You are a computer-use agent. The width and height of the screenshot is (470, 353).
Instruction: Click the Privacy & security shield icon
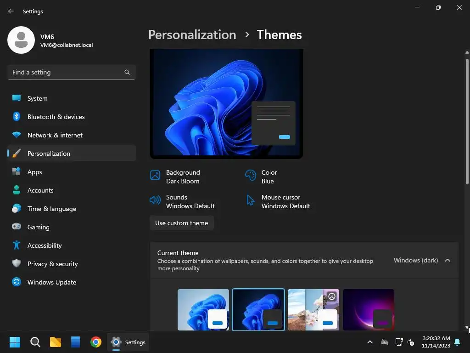[17, 263]
